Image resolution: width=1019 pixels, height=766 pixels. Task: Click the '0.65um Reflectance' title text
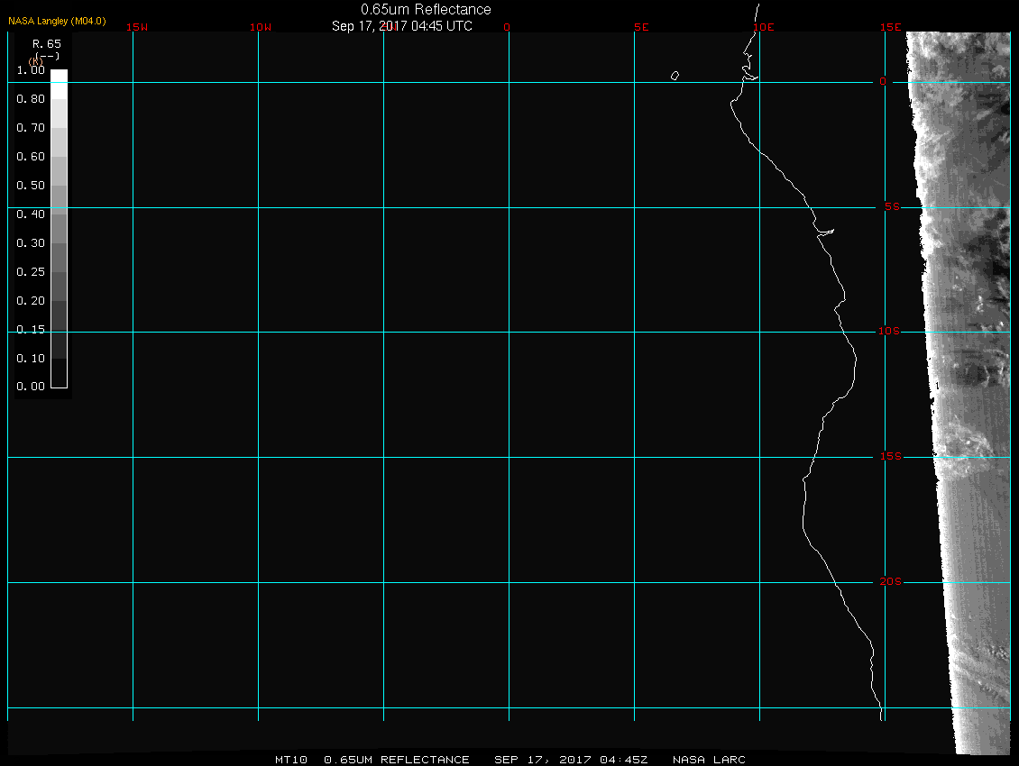(426, 9)
